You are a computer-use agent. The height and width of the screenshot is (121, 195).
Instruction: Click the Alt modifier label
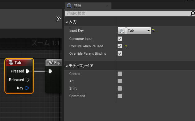(x=71, y=81)
